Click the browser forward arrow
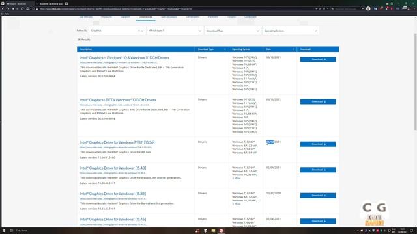Image resolution: width=417 pixels, height=234 pixels. tap(8, 8)
